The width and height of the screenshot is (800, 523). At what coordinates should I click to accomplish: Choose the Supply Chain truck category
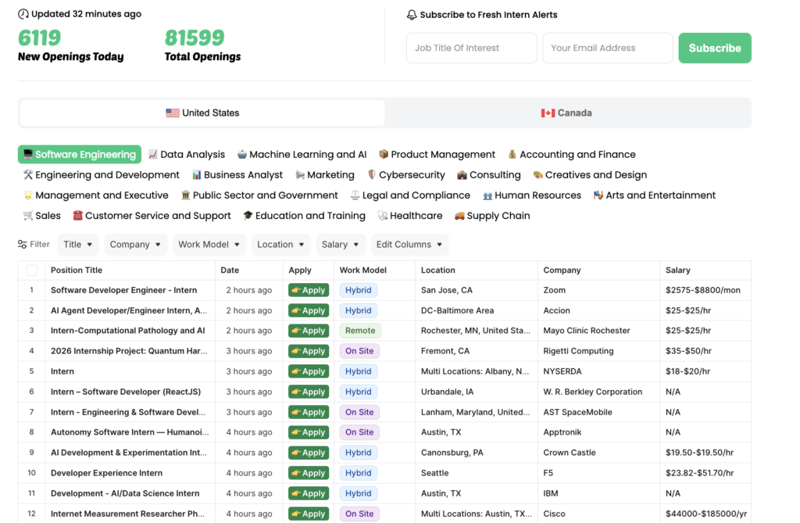491,216
